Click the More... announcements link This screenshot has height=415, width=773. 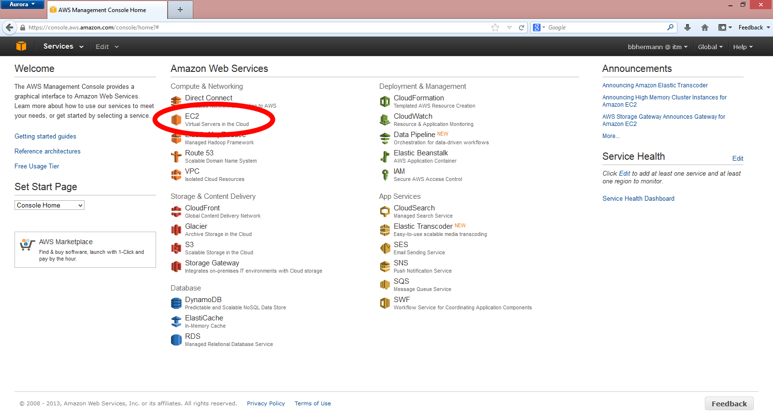click(x=611, y=136)
